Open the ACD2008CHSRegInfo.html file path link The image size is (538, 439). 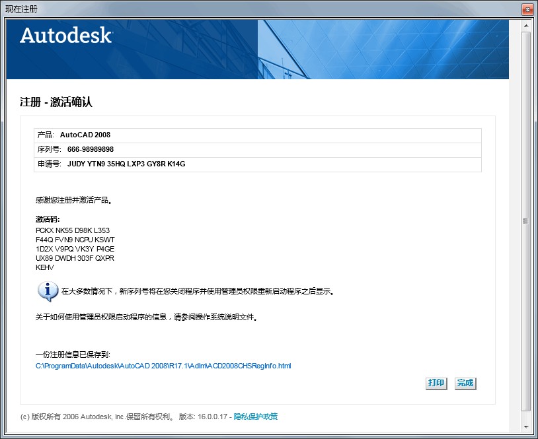[x=163, y=366]
